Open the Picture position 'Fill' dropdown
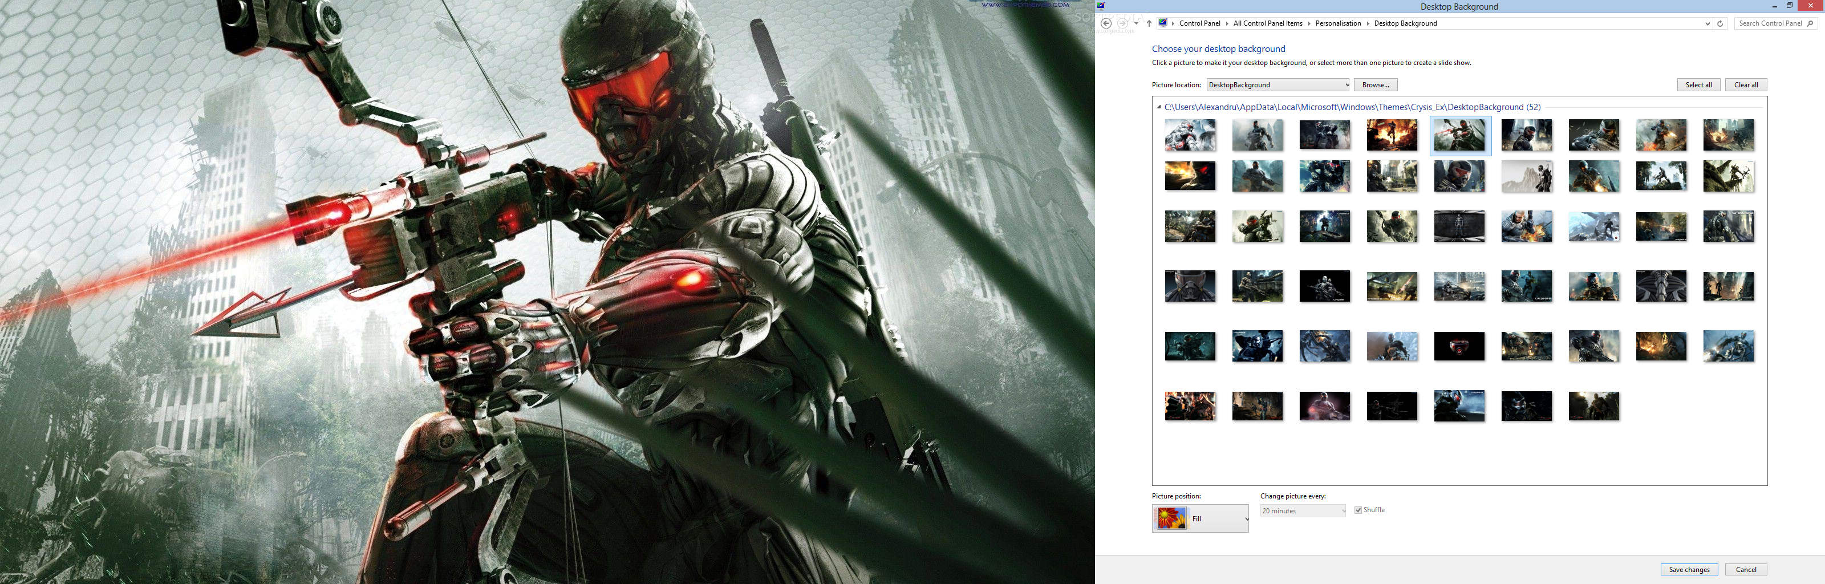The image size is (1825, 584). click(1200, 519)
